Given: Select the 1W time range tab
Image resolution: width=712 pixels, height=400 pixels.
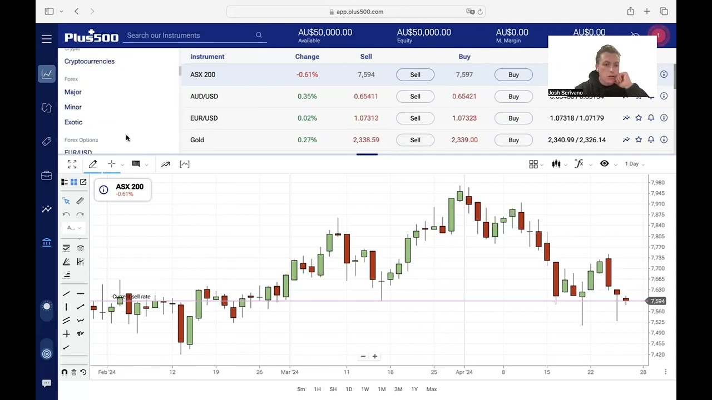Looking at the screenshot, I should click(365, 389).
